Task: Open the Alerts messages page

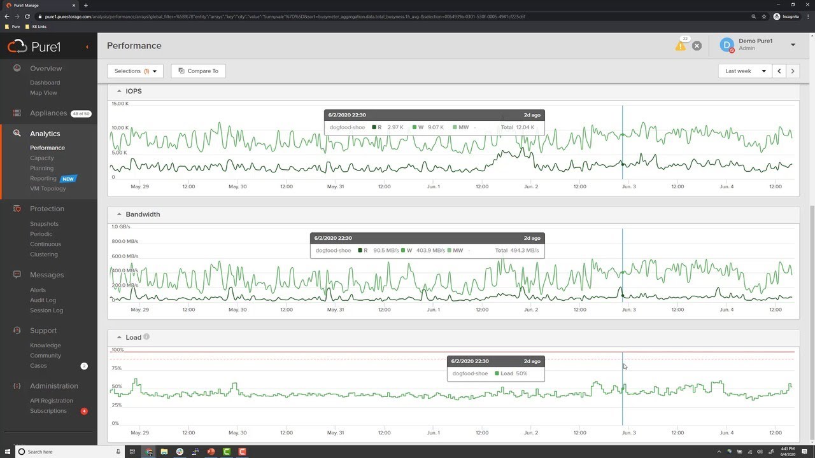Action: pos(38,290)
